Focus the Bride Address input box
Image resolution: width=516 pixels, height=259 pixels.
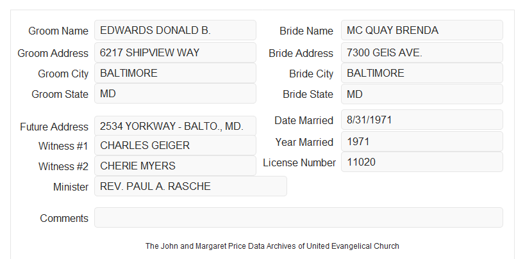tap(422, 52)
